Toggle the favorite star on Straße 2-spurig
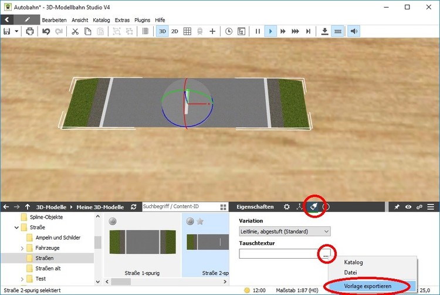Viewport: 440px width, 295px height. [x=200, y=222]
